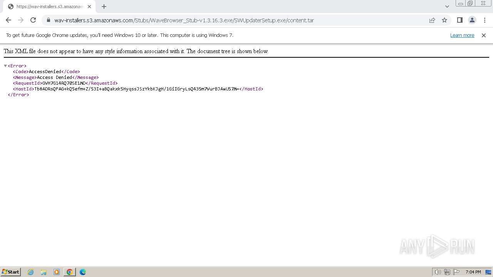Open the Action Center flag icon
The height and width of the screenshot is (277, 493).
(x=457, y=272)
